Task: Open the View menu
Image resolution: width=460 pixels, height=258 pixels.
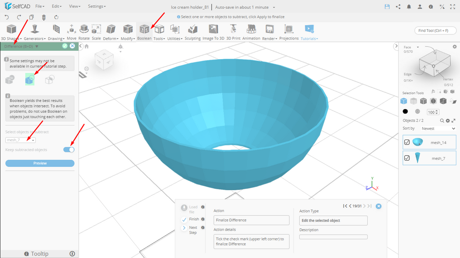Action: pyautogui.click(x=75, y=6)
